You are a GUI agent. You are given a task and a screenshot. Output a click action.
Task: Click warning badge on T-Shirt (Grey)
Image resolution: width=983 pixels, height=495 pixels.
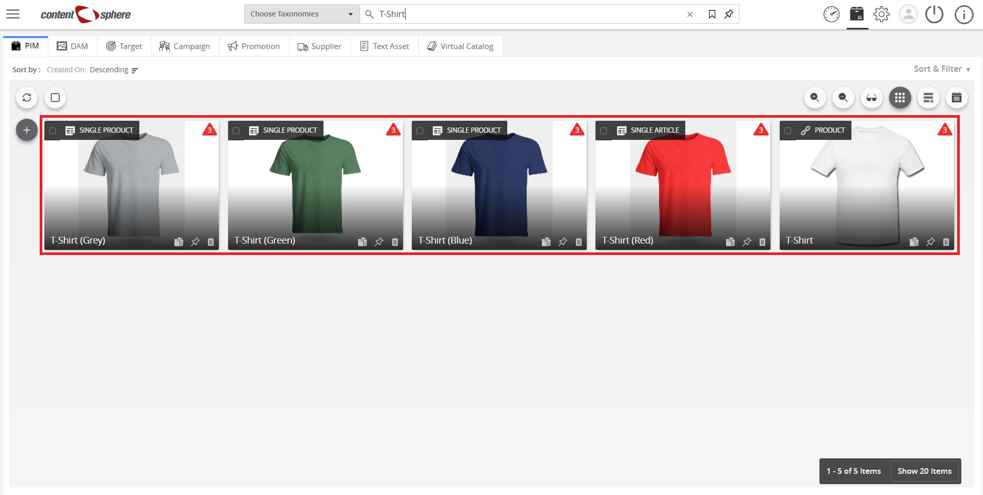(x=210, y=130)
